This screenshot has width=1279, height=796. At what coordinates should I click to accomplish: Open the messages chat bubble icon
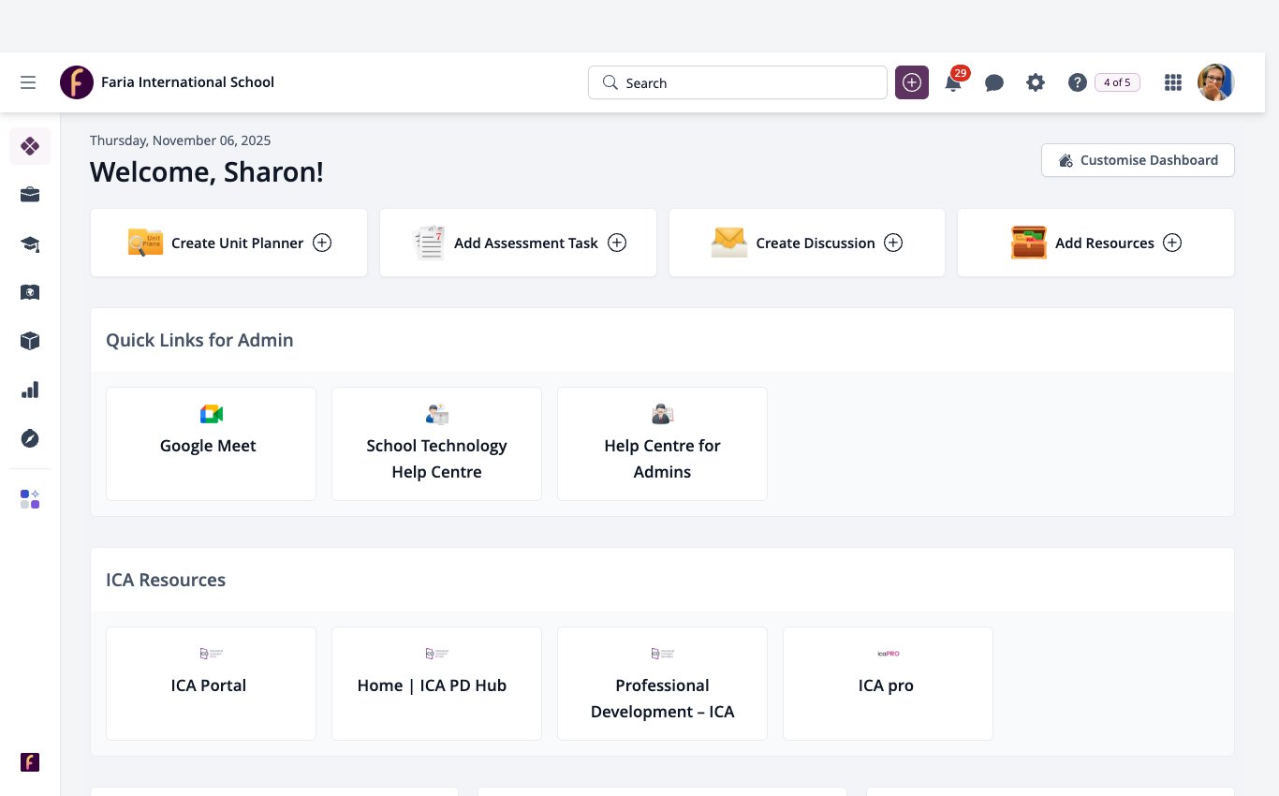pos(994,82)
